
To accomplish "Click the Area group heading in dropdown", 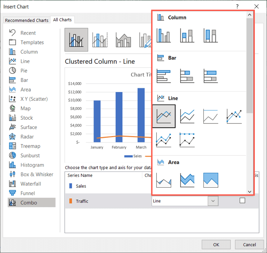I will [x=174, y=162].
